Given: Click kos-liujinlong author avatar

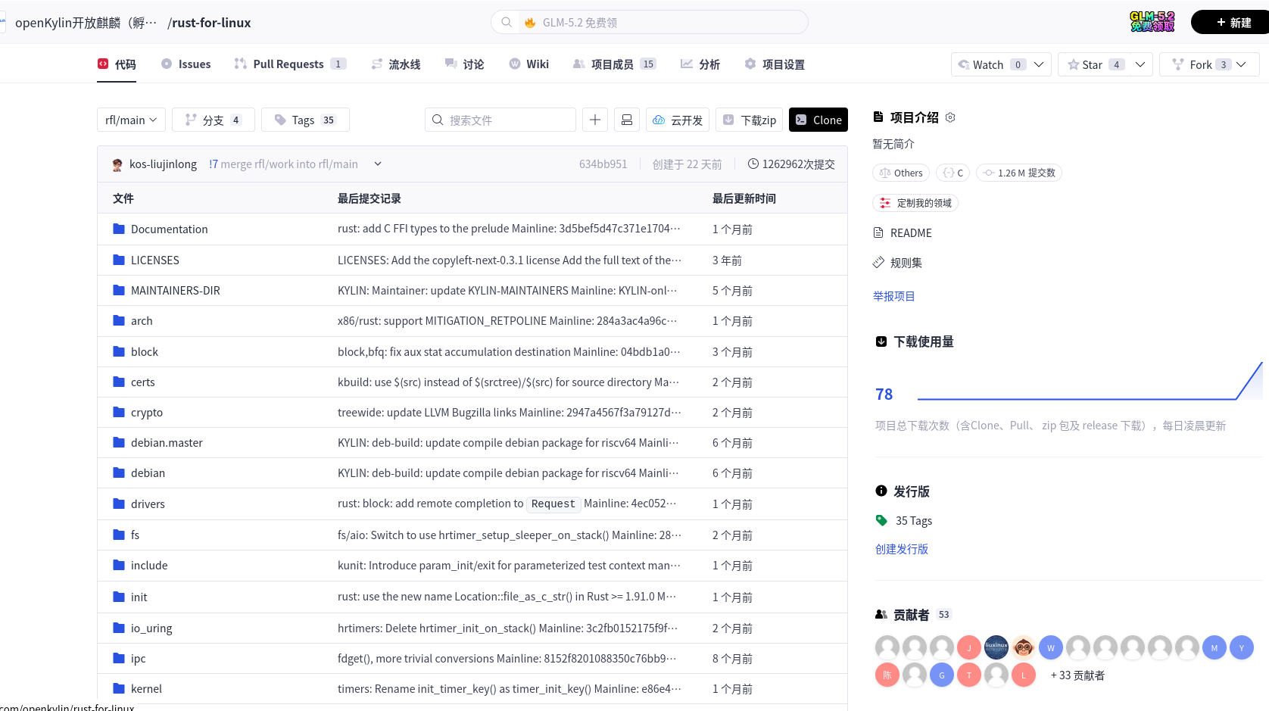Looking at the screenshot, I should pyautogui.click(x=117, y=164).
